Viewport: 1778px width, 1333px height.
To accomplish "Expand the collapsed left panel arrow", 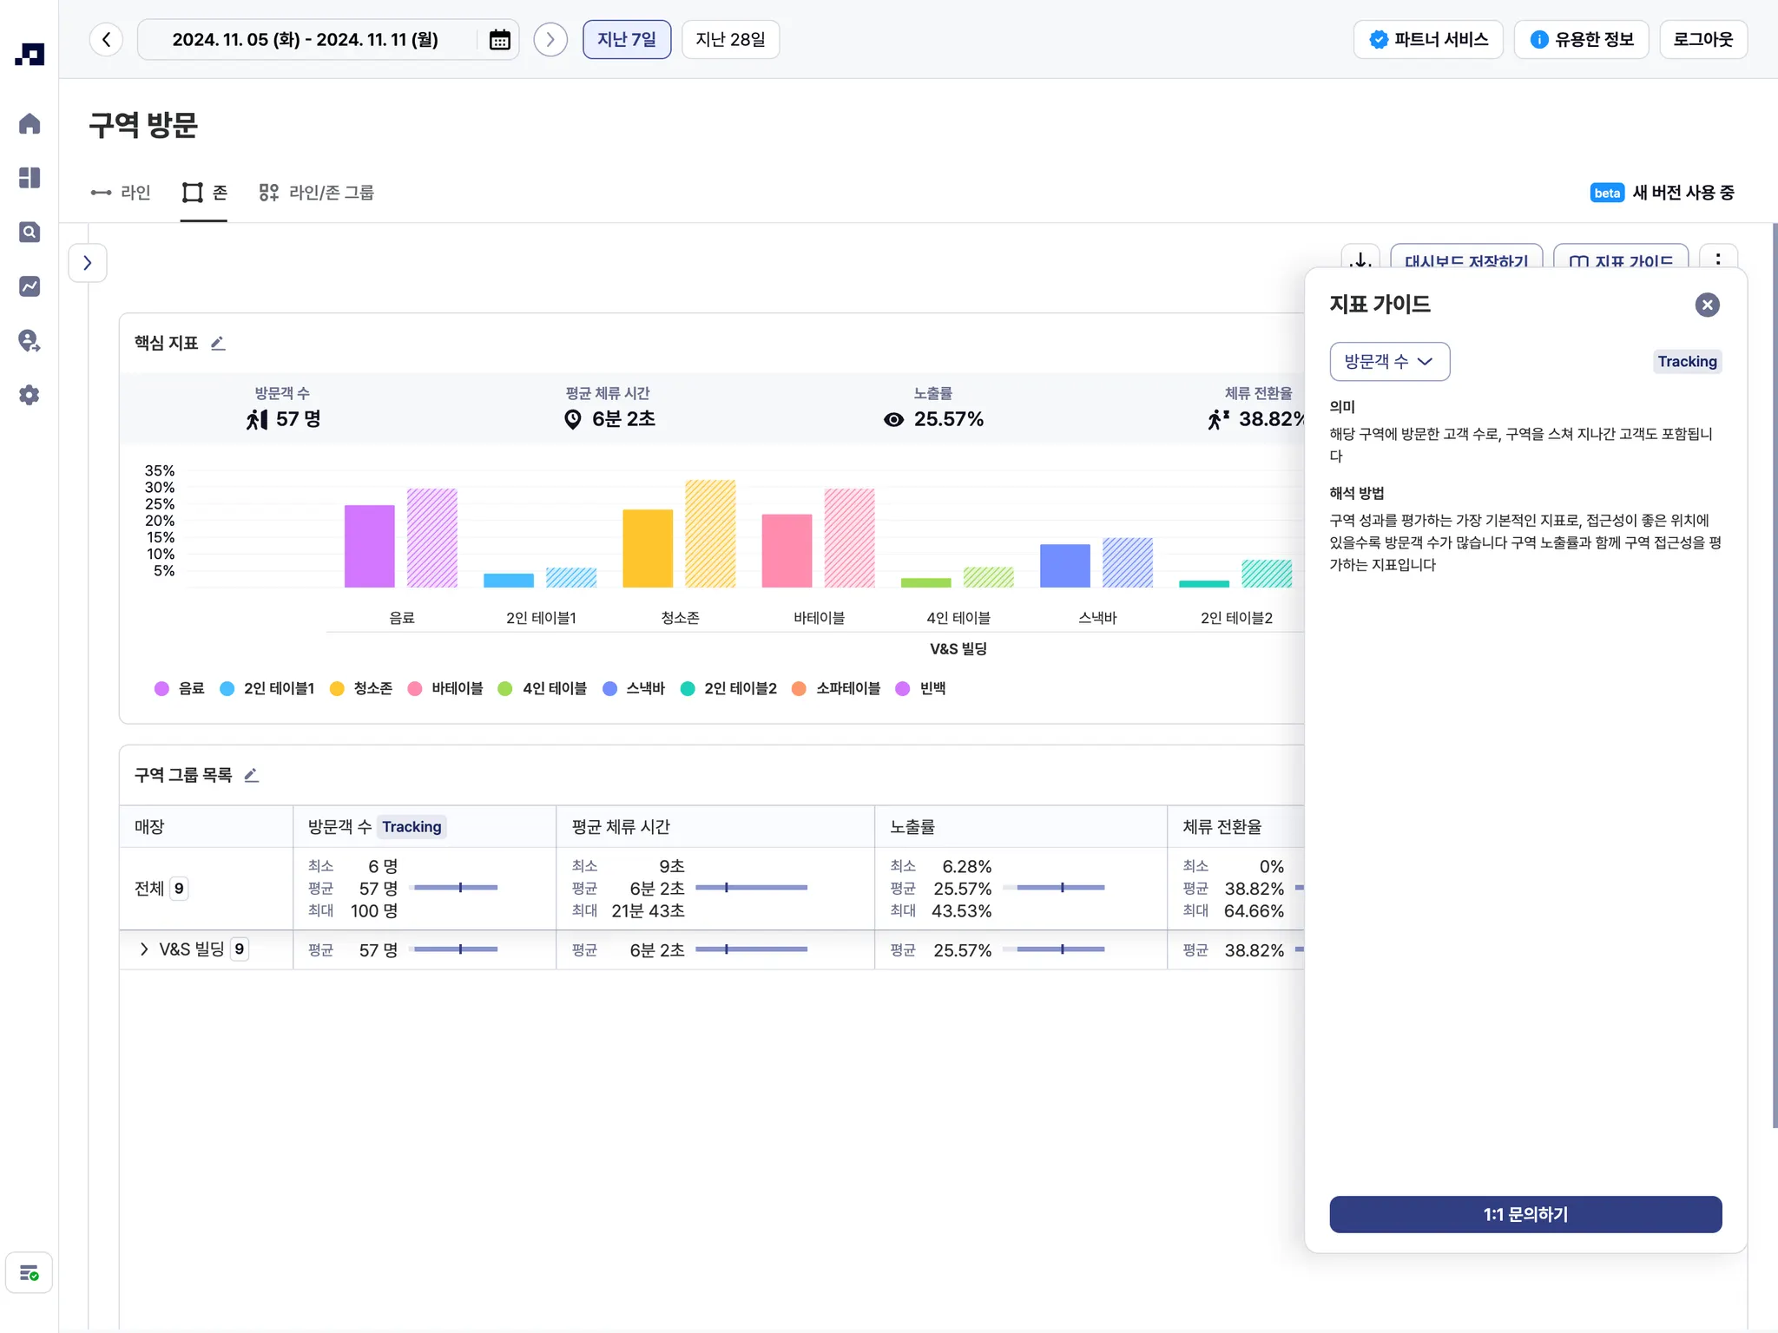I will click(88, 263).
